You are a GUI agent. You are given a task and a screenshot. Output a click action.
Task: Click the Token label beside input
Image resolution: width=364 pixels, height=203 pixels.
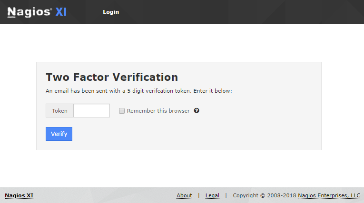[59, 111]
